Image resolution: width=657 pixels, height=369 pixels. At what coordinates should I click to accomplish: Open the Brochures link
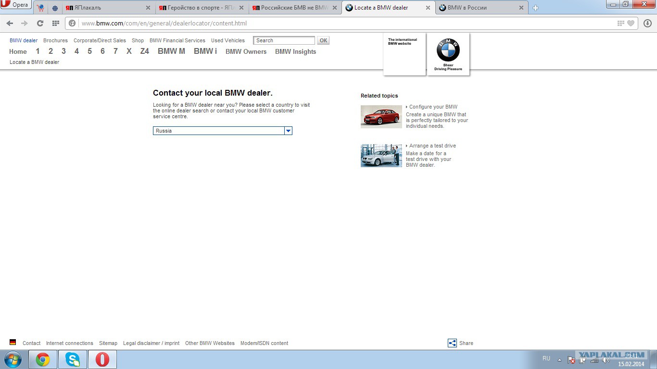(x=55, y=40)
